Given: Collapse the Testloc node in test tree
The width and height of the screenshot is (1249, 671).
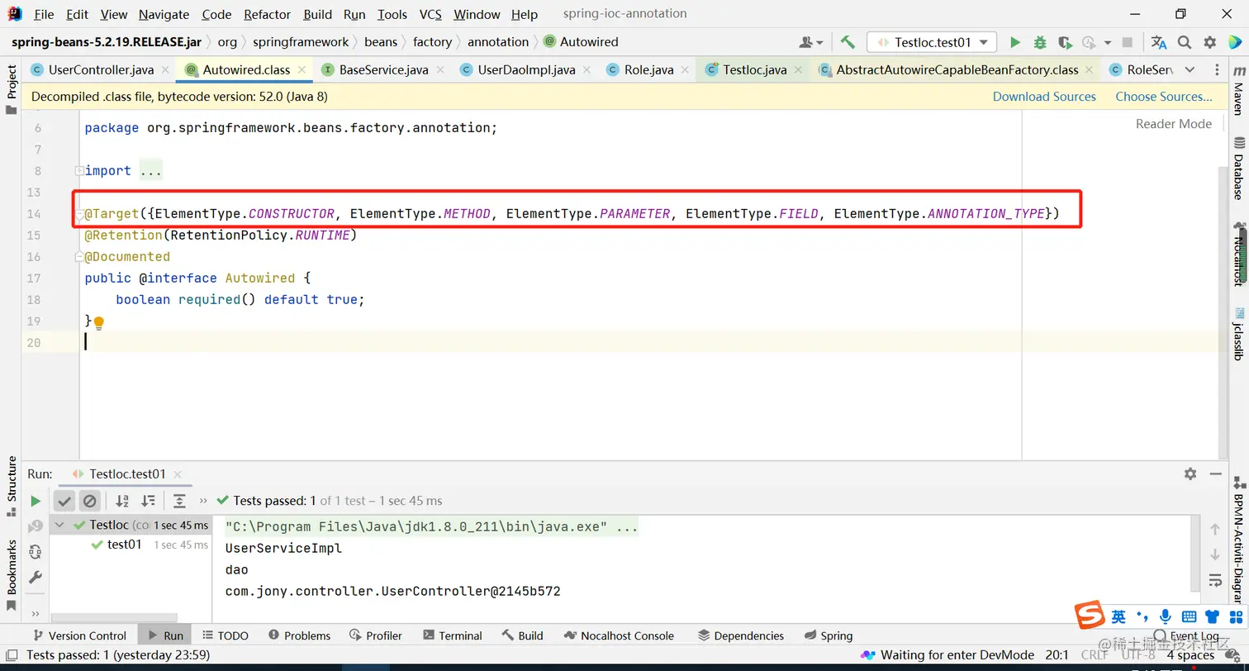Looking at the screenshot, I should (59, 525).
